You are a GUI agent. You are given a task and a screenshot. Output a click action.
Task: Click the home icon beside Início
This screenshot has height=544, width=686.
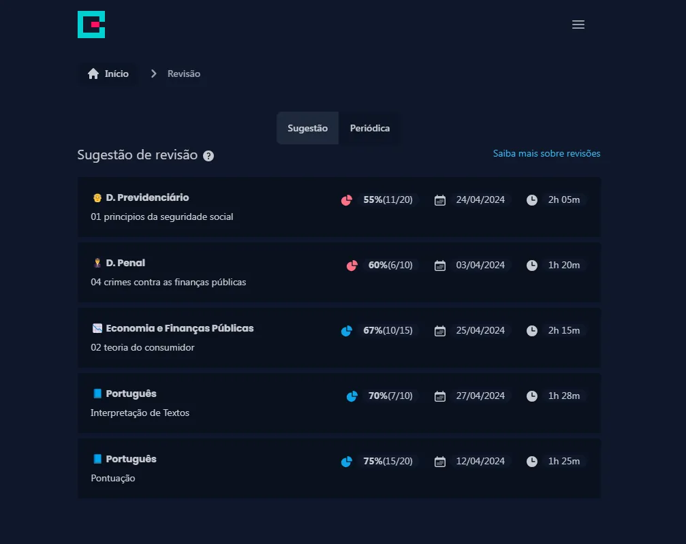[93, 74]
